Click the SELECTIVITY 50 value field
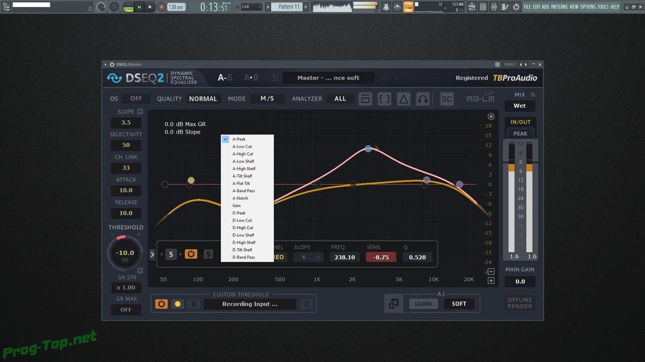Image resolution: width=645 pixels, height=362 pixels. 126,145
